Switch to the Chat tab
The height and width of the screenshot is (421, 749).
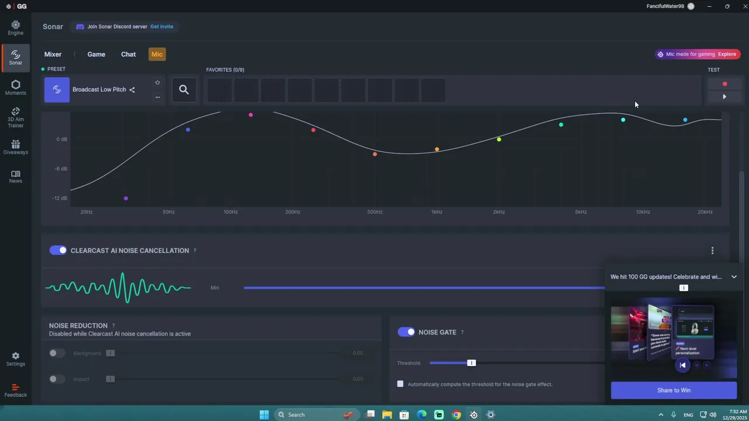tap(128, 54)
